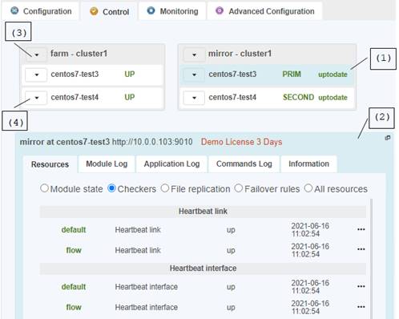Click the Advanced Configuration purple icon
This screenshot has height=319, width=399.
pyautogui.click(x=220, y=10)
